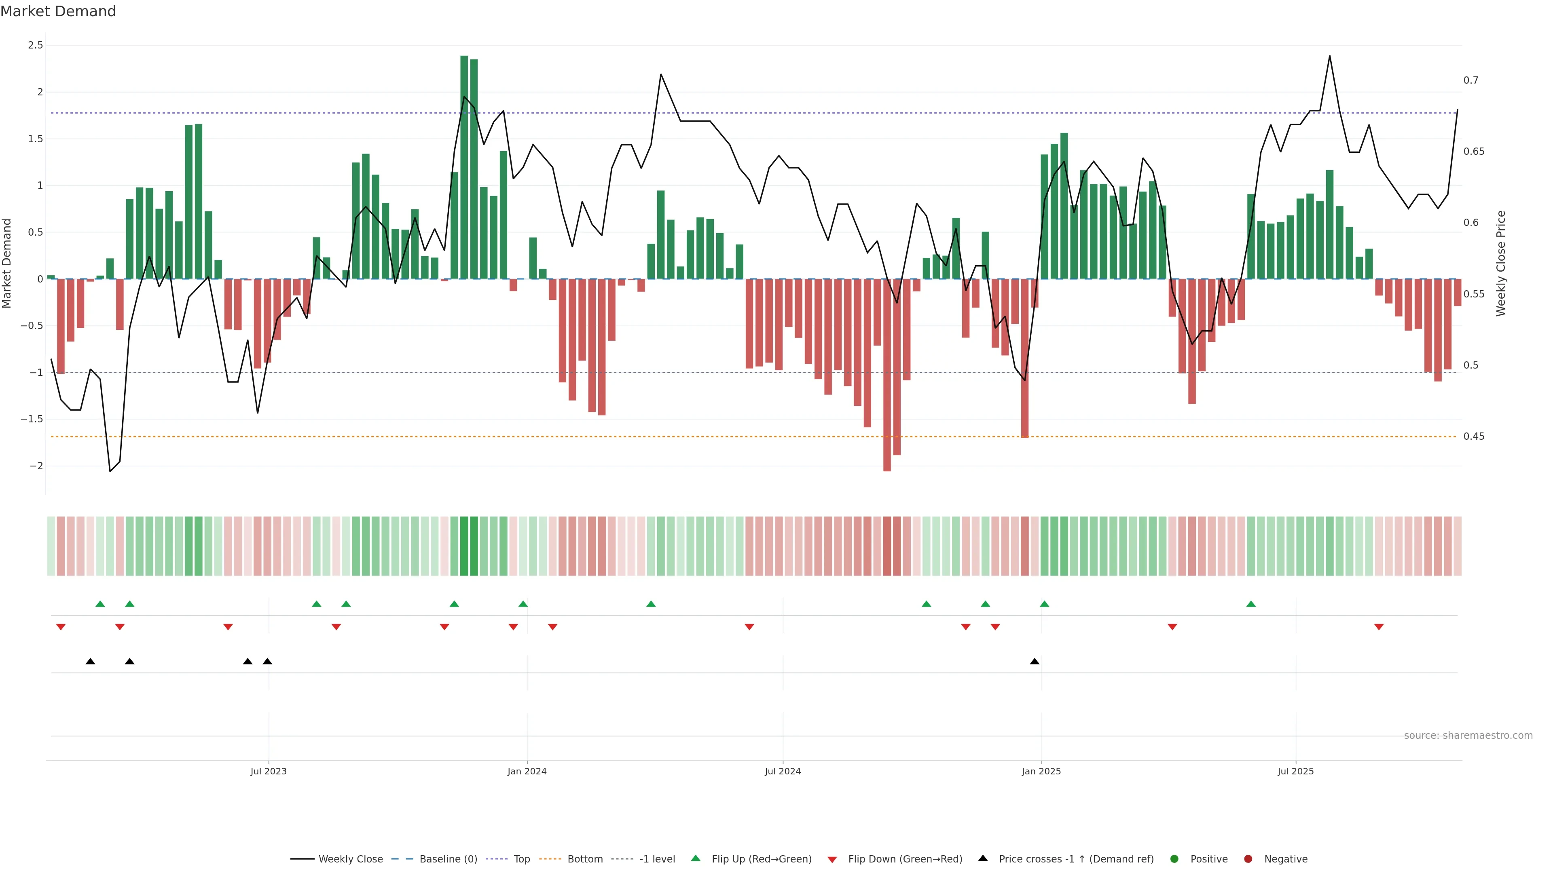Click the green Positive legend dot

pos(1174,859)
